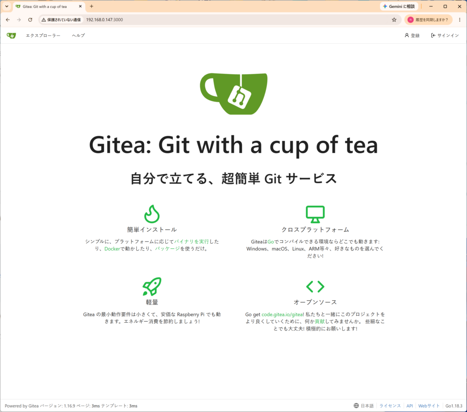This screenshot has width=467, height=412.
Task: Click the Powered by Gitea version text
Action: coord(71,406)
